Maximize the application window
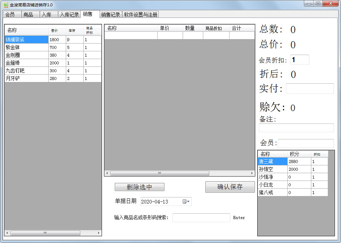Image resolution: width=341 pixels, height=243 pixels. coord(318,4)
